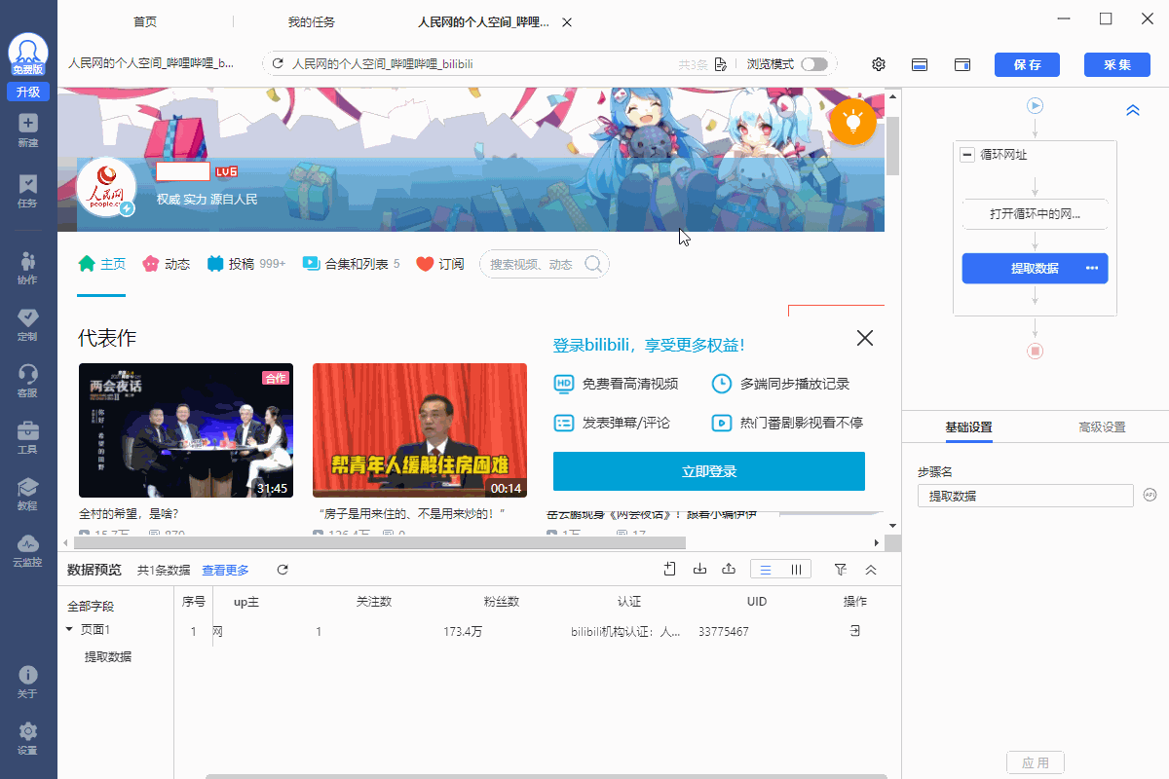Click the workflow start play node
This screenshot has width=1169, height=779.
click(1035, 105)
